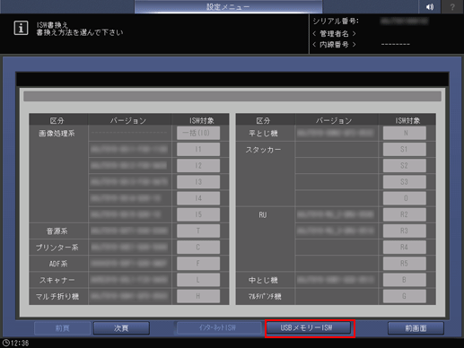The height and width of the screenshot is (348, 464).
Task: Click the スキャナー category label
Action: pos(57,280)
